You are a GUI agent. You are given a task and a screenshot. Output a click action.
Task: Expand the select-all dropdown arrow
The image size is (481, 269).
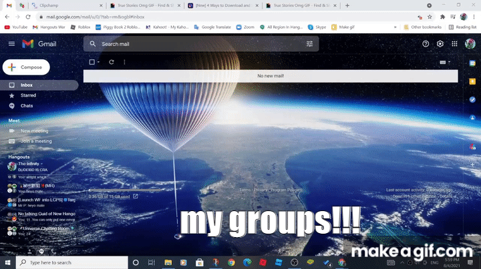coord(99,62)
